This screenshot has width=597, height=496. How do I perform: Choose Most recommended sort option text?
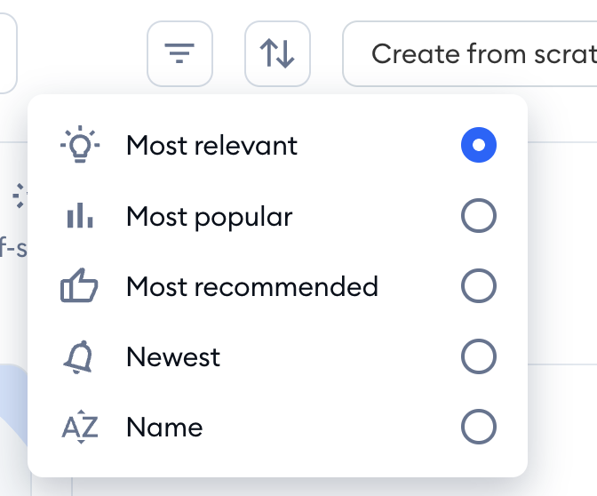252,286
